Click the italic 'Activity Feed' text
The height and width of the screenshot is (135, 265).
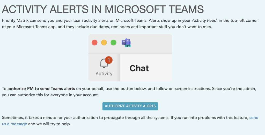(x=202, y=20)
